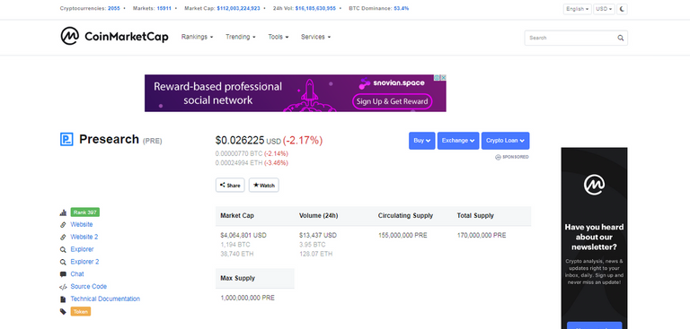Open the Explorer 2 link
This screenshot has width=690, height=329.
(85, 262)
